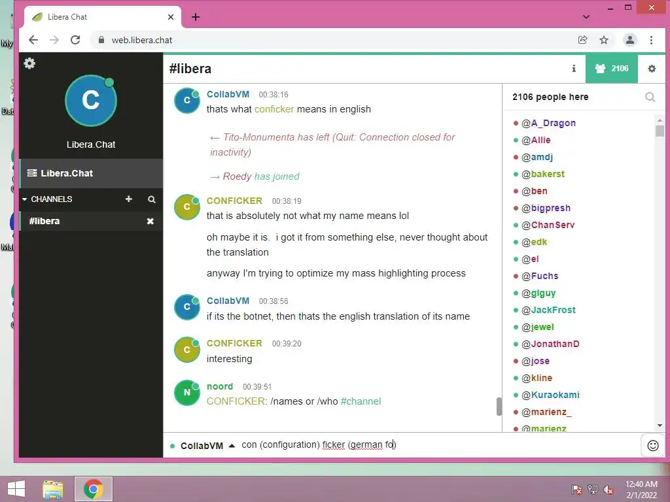This screenshot has width=670, height=502.
Task: Open File Explorer from the taskbar
Action: [53, 489]
